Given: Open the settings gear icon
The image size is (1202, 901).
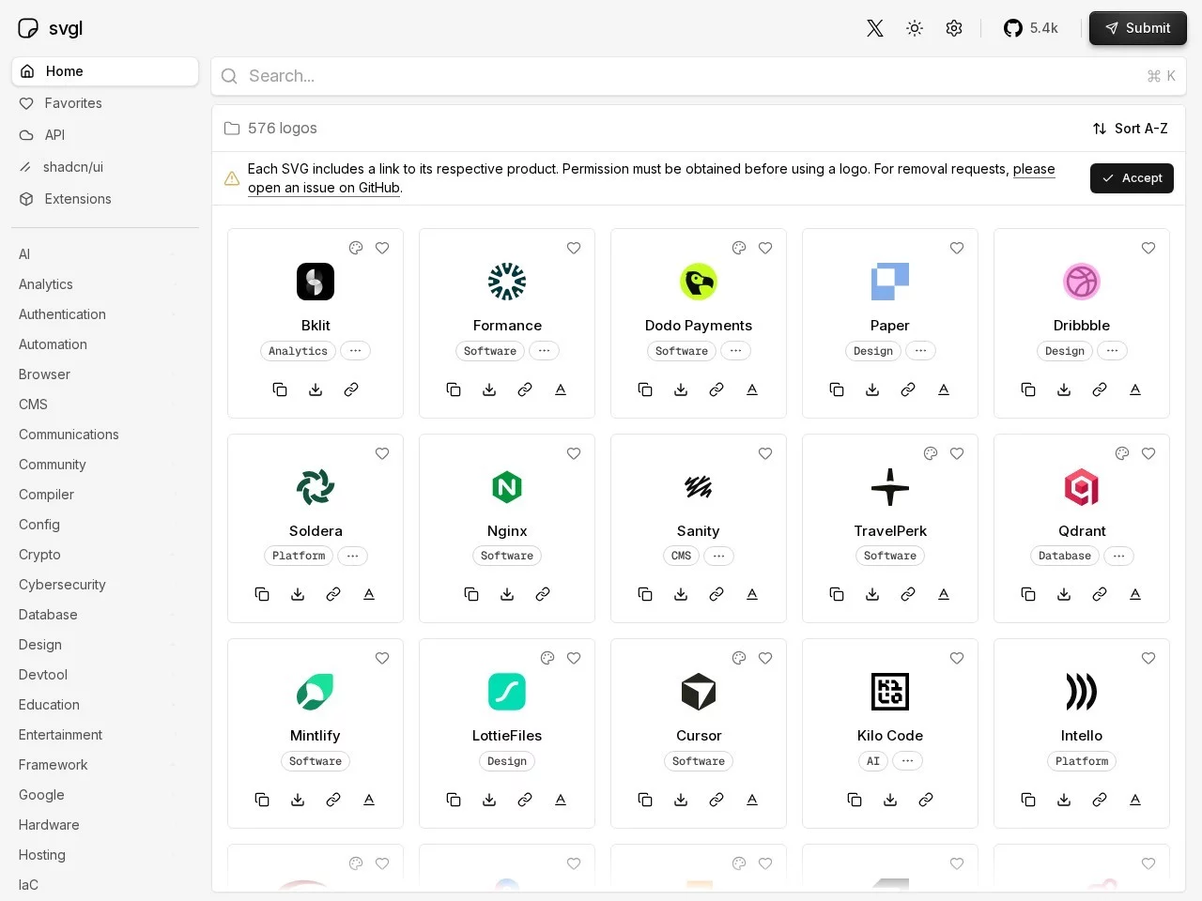Looking at the screenshot, I should [954, 28].
